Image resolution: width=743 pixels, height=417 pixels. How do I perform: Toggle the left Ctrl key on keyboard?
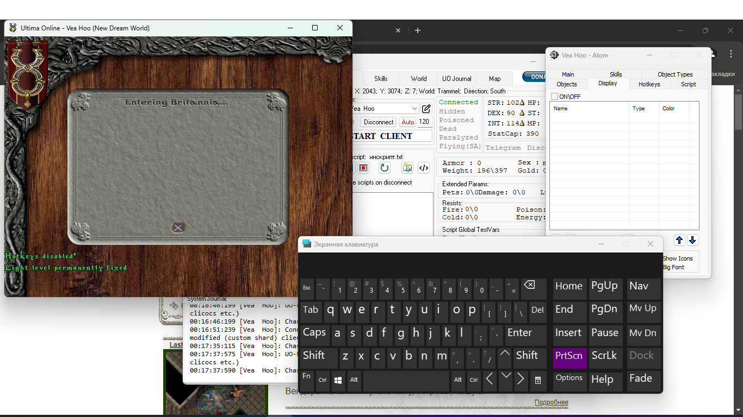click(x=323, y=380)
